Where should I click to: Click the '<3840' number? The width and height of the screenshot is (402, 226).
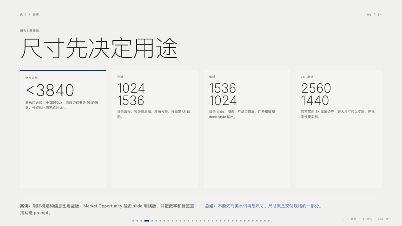(50, 90)
